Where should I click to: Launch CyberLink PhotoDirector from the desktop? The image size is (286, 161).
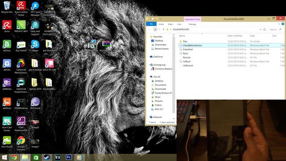21,67
